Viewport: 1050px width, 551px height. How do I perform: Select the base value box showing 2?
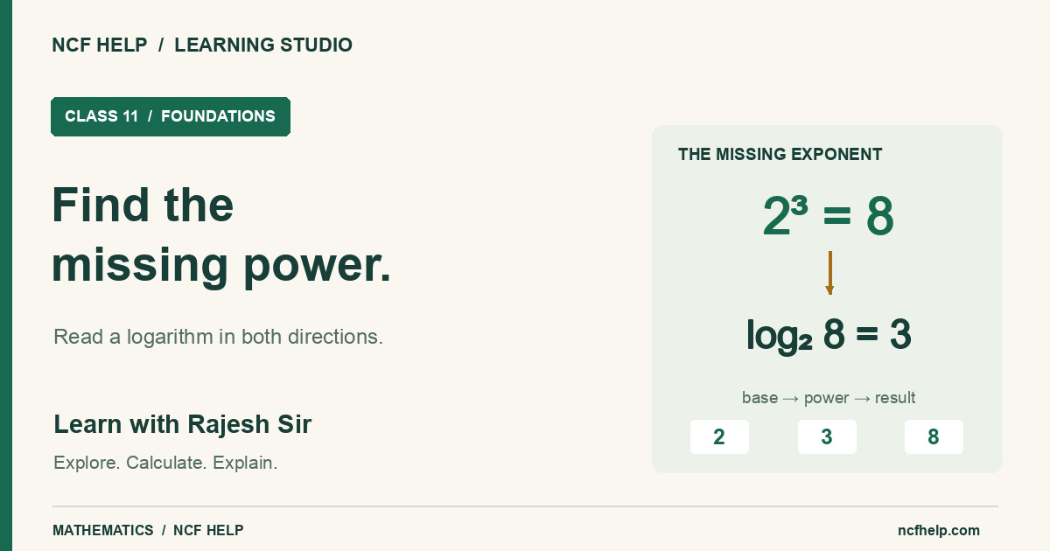(x=719, y=437)
